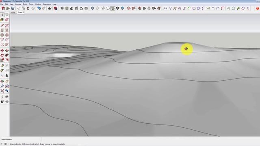
Task: Activate the Position Camera tool
Action: 2,97
